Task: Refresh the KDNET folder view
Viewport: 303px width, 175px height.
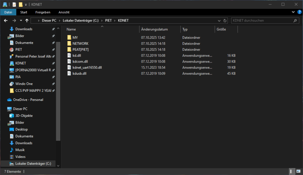Action: pos(225,21)
